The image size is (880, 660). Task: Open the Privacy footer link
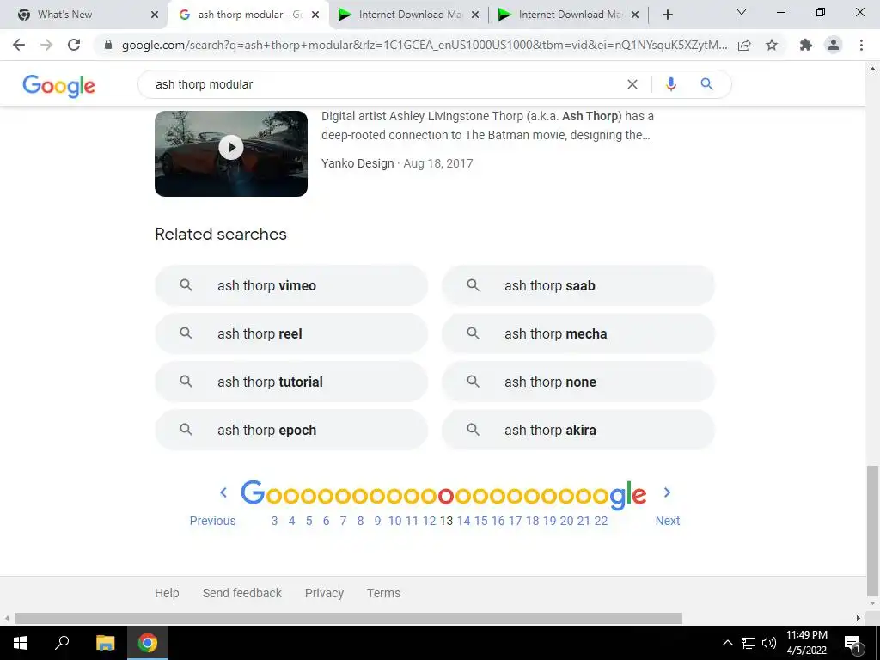(x=324, y=593)
